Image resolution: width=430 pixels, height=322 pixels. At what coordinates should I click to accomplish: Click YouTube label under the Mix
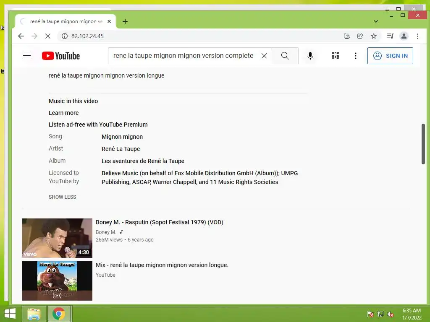[105, 275]
